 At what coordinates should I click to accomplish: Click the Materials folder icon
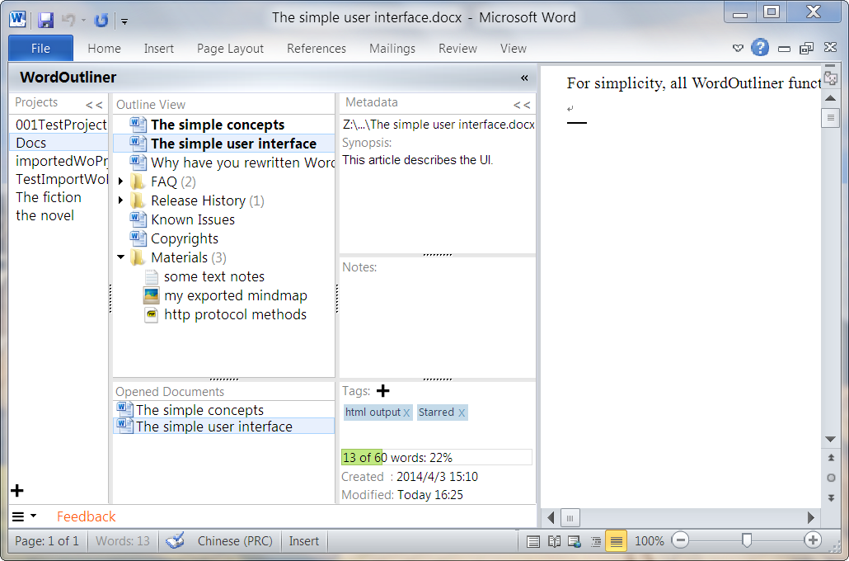point(138,257)
